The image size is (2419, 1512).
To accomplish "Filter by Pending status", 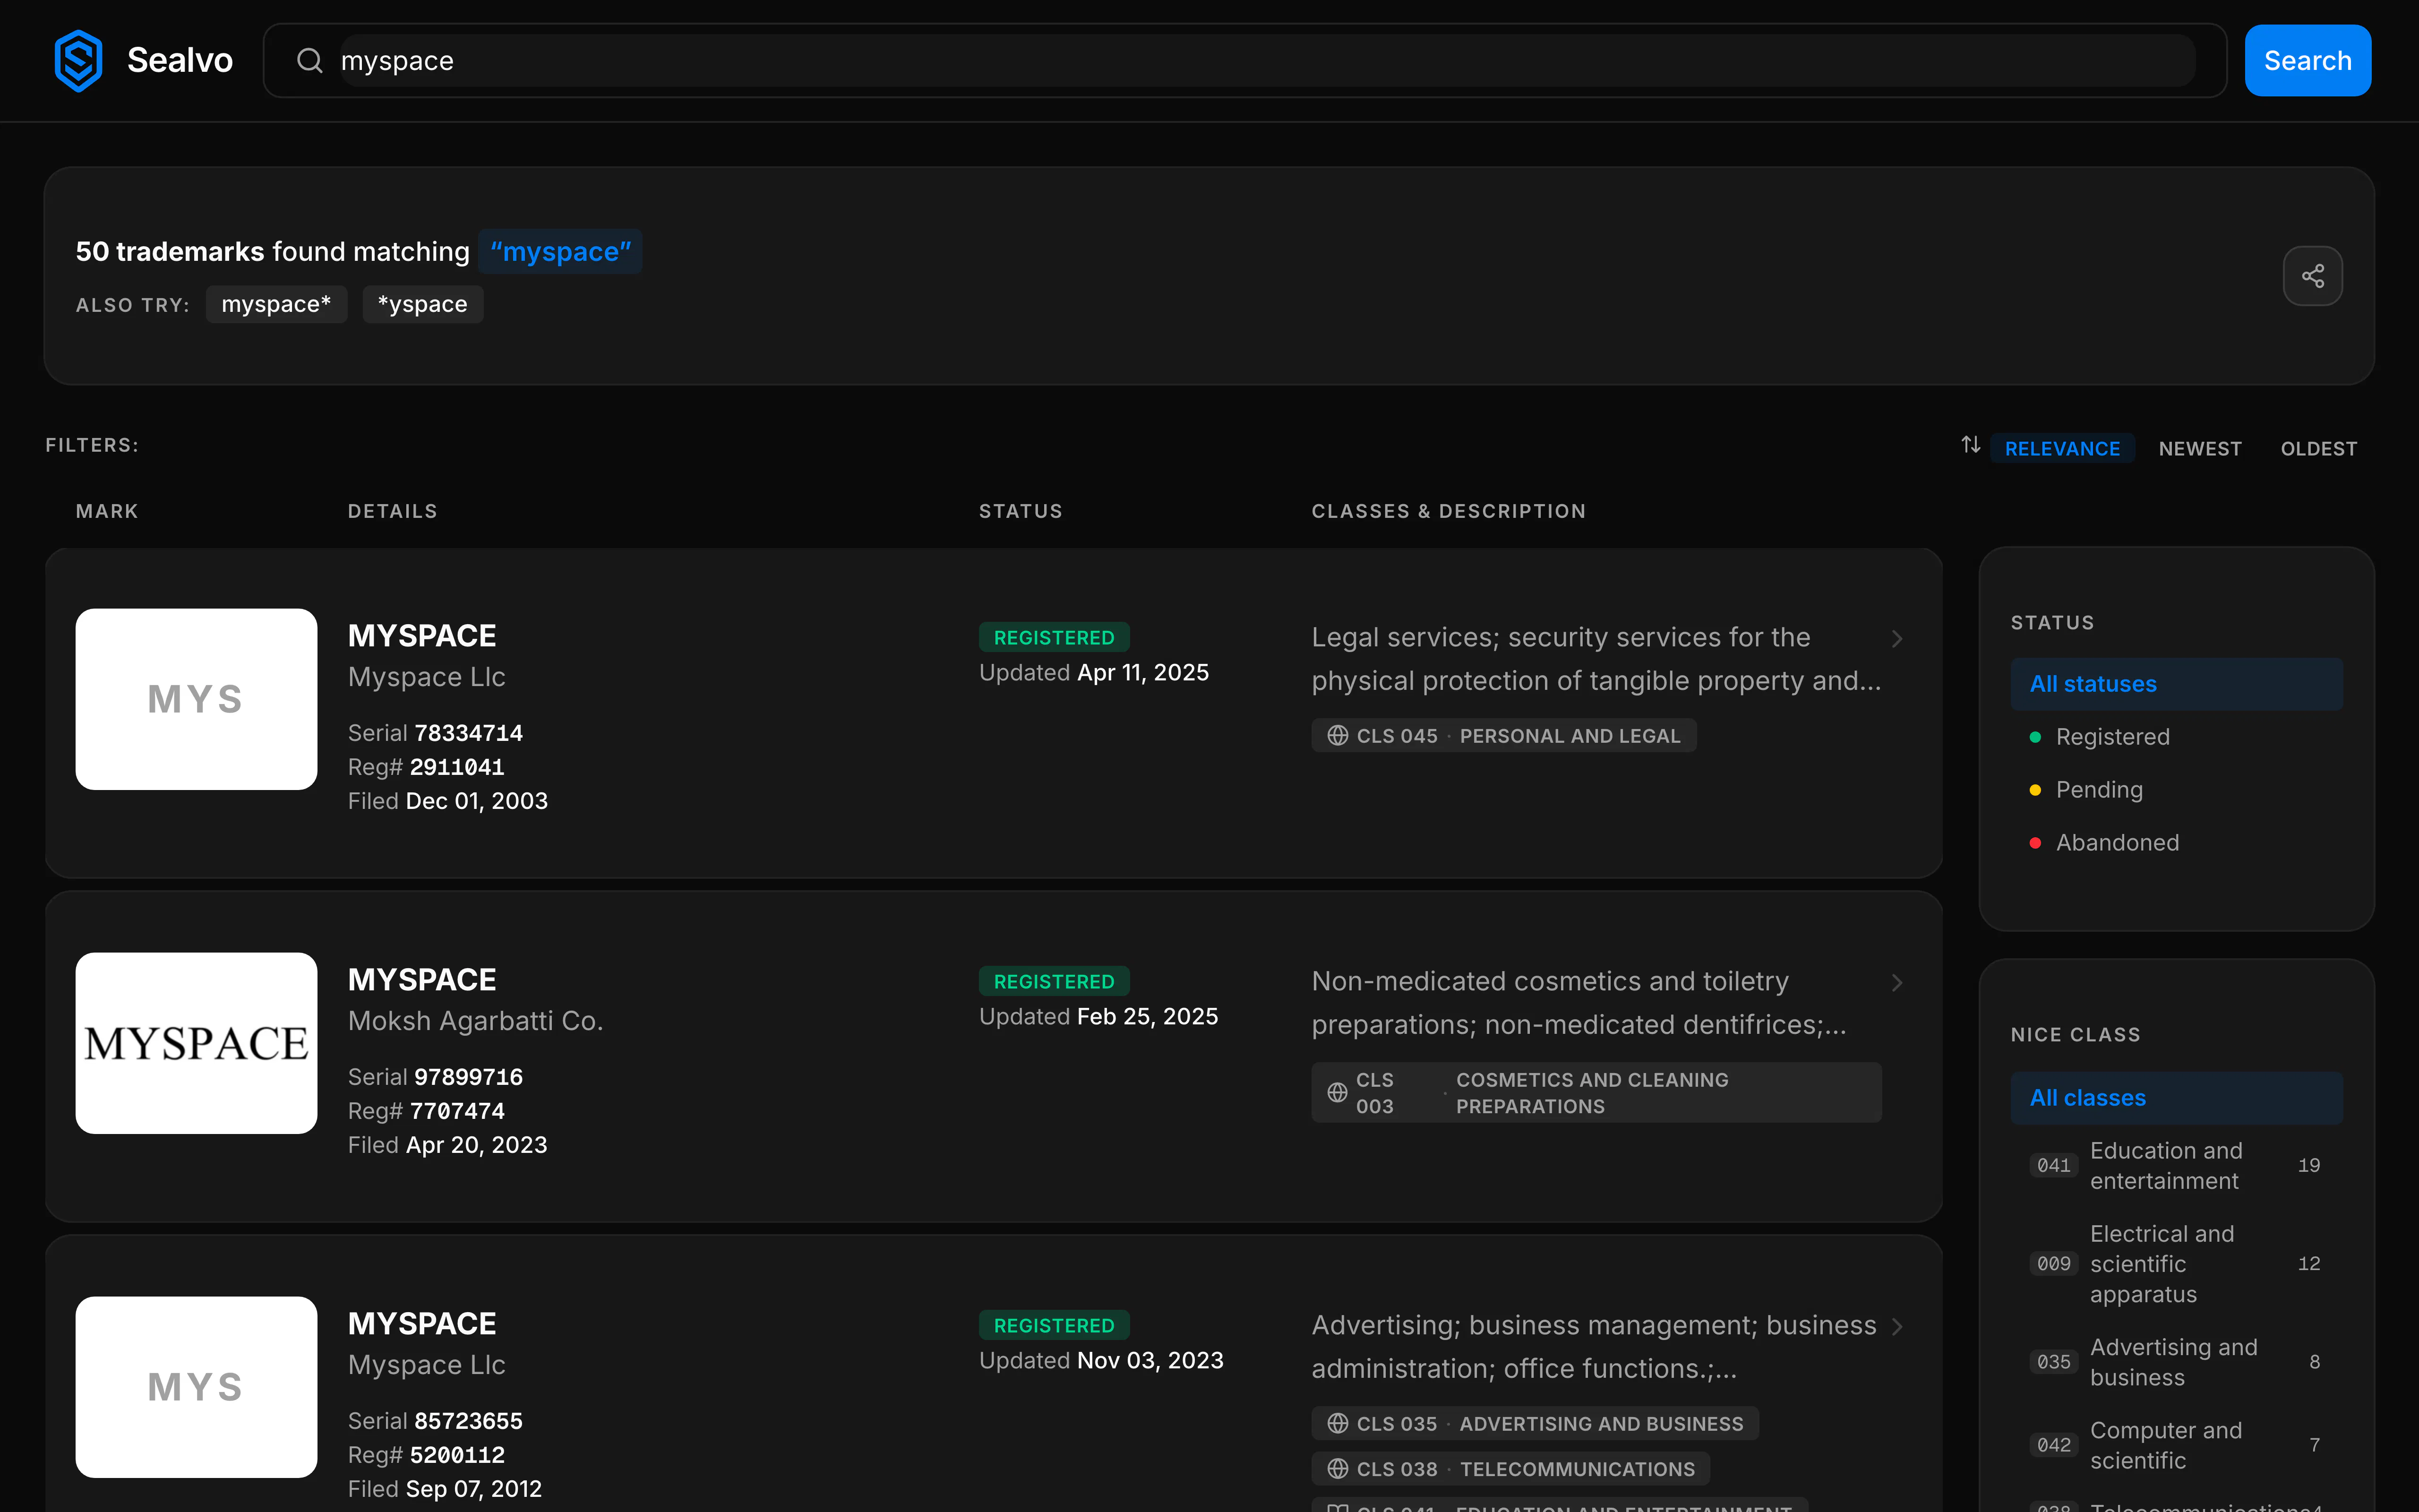I will pyautogui.click(x=2176, y=790).
